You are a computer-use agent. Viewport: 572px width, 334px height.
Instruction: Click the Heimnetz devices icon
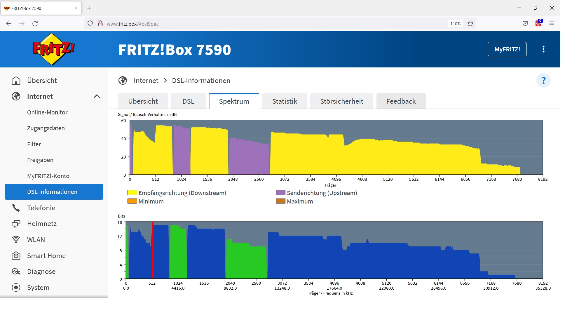point(16,224)
